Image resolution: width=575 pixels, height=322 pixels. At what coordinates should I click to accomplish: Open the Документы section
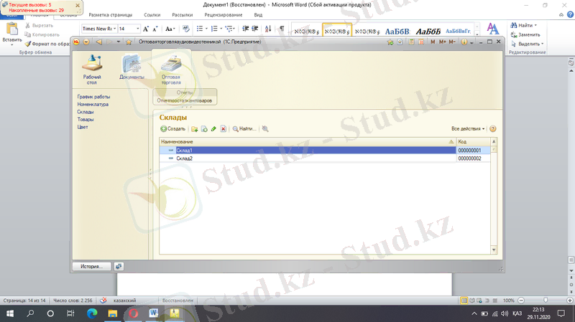132,67
